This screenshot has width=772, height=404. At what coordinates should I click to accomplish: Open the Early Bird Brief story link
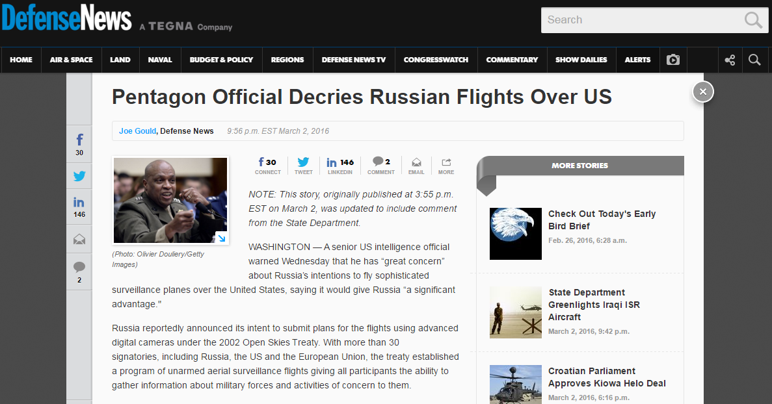(x=602, y=220)
